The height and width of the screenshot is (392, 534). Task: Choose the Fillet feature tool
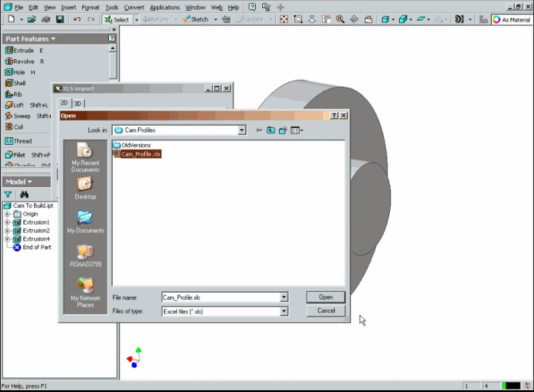[x=27, y=155]
